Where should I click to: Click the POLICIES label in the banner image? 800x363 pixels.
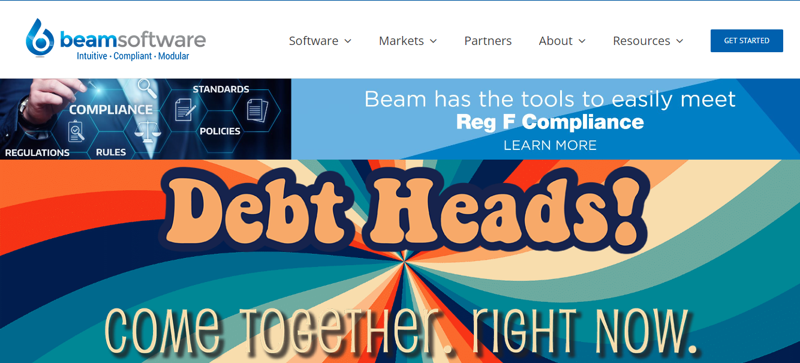click(x=220, y=131)
